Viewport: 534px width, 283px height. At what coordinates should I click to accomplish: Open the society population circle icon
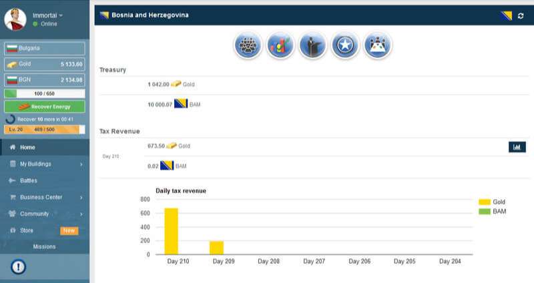click(x=248, y=45)
